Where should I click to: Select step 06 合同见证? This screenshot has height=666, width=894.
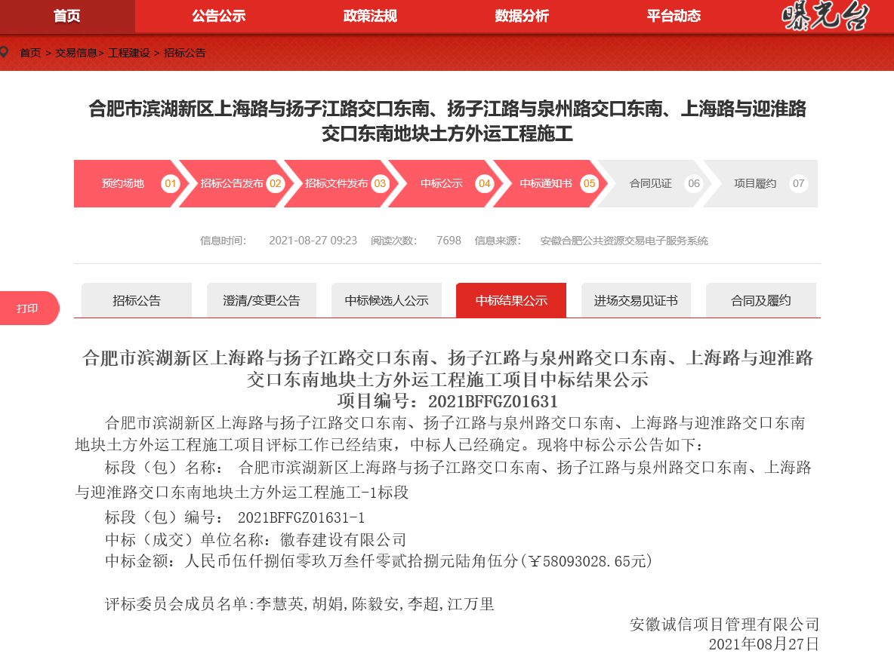point(655,183)
